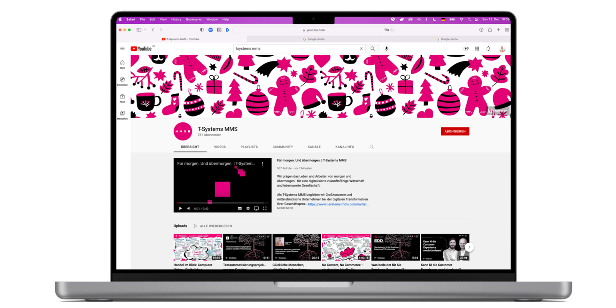The height and width of the screenshot is (308, 616).
Task: Switch to the first Google-Konto tab
Action: [x=314, y=39]
